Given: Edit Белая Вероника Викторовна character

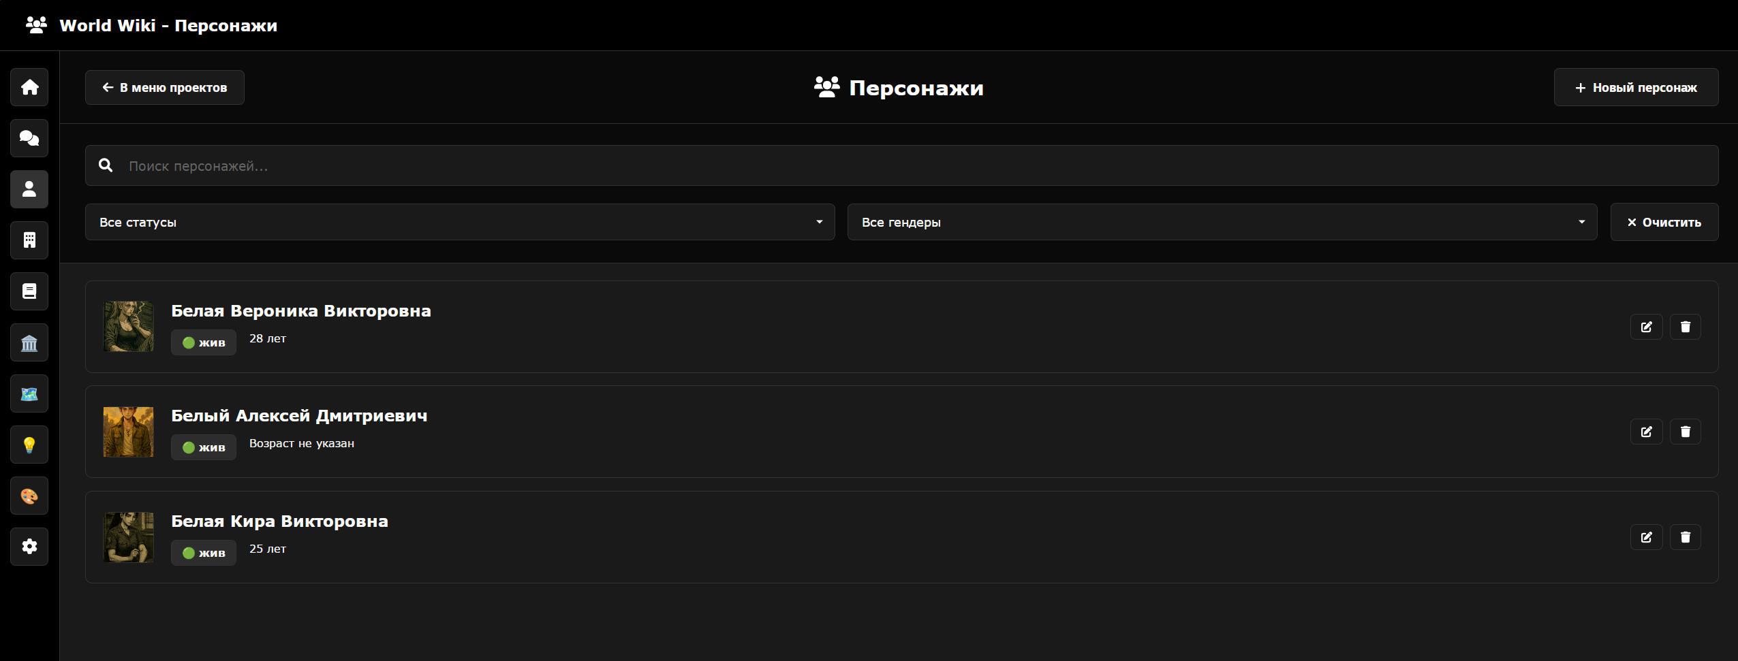Looking at the screenshot, I should [x=1646, y=327].
